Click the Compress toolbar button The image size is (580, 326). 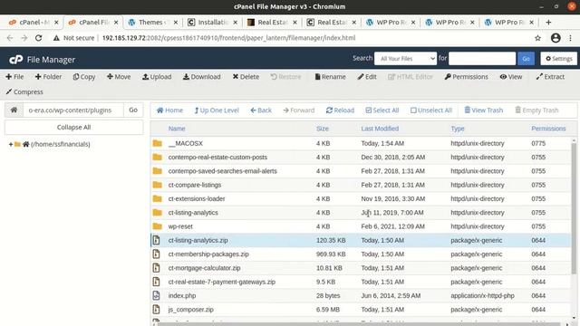point(24,92)
